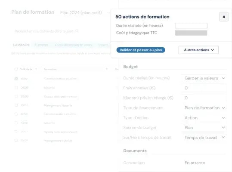Check the Sécurité row checkbox

click(16, 88)
